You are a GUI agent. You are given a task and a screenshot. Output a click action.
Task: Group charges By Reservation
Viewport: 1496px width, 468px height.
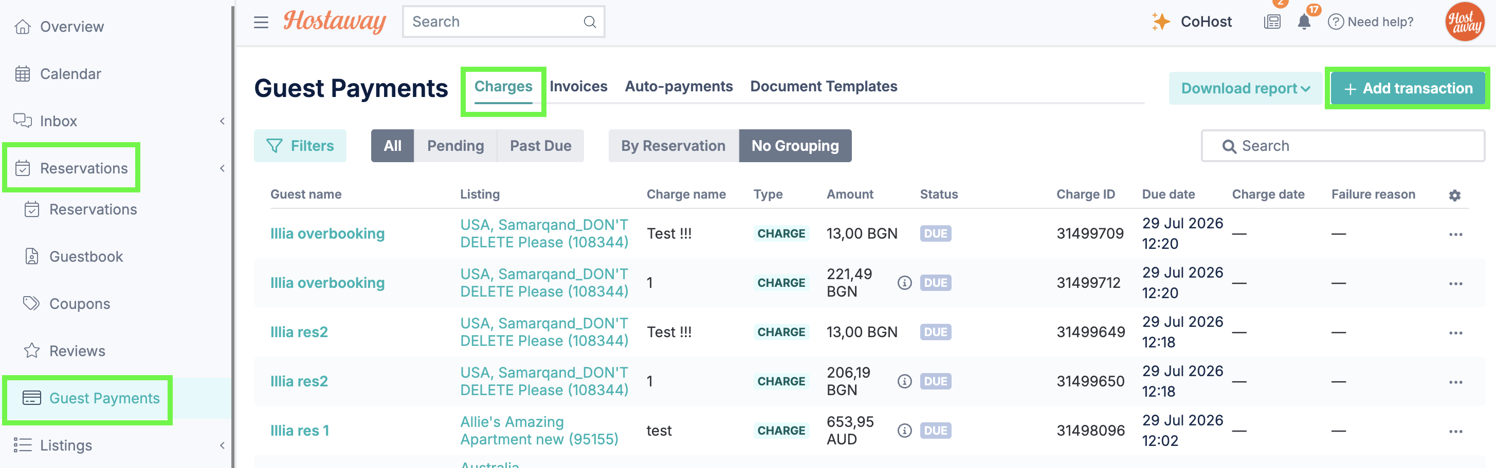(x=673, y=146)
